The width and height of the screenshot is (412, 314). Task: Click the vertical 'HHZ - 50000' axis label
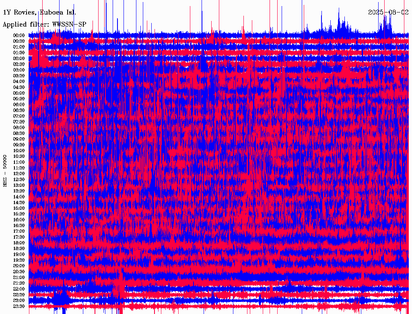click(x=5, y=170)
